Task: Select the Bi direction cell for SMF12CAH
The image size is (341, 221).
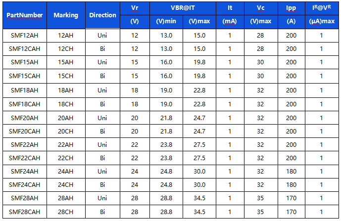Action: tap(102, 49)
